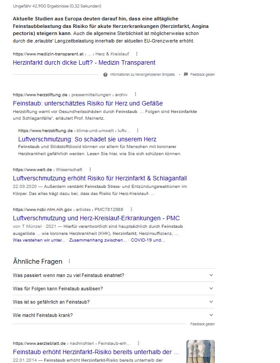Viewport: 280px width, 363px height.
Task: Open three-dot menu for aerzteblatt.de result
Action: point(138,343)
